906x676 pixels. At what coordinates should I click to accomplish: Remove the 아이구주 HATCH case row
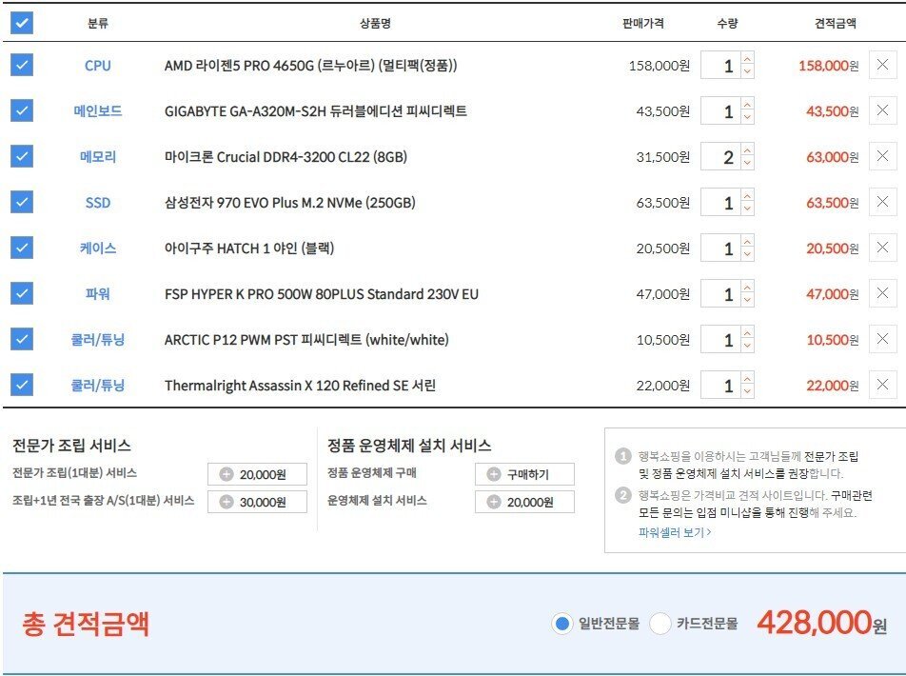[x=882, y=248]
